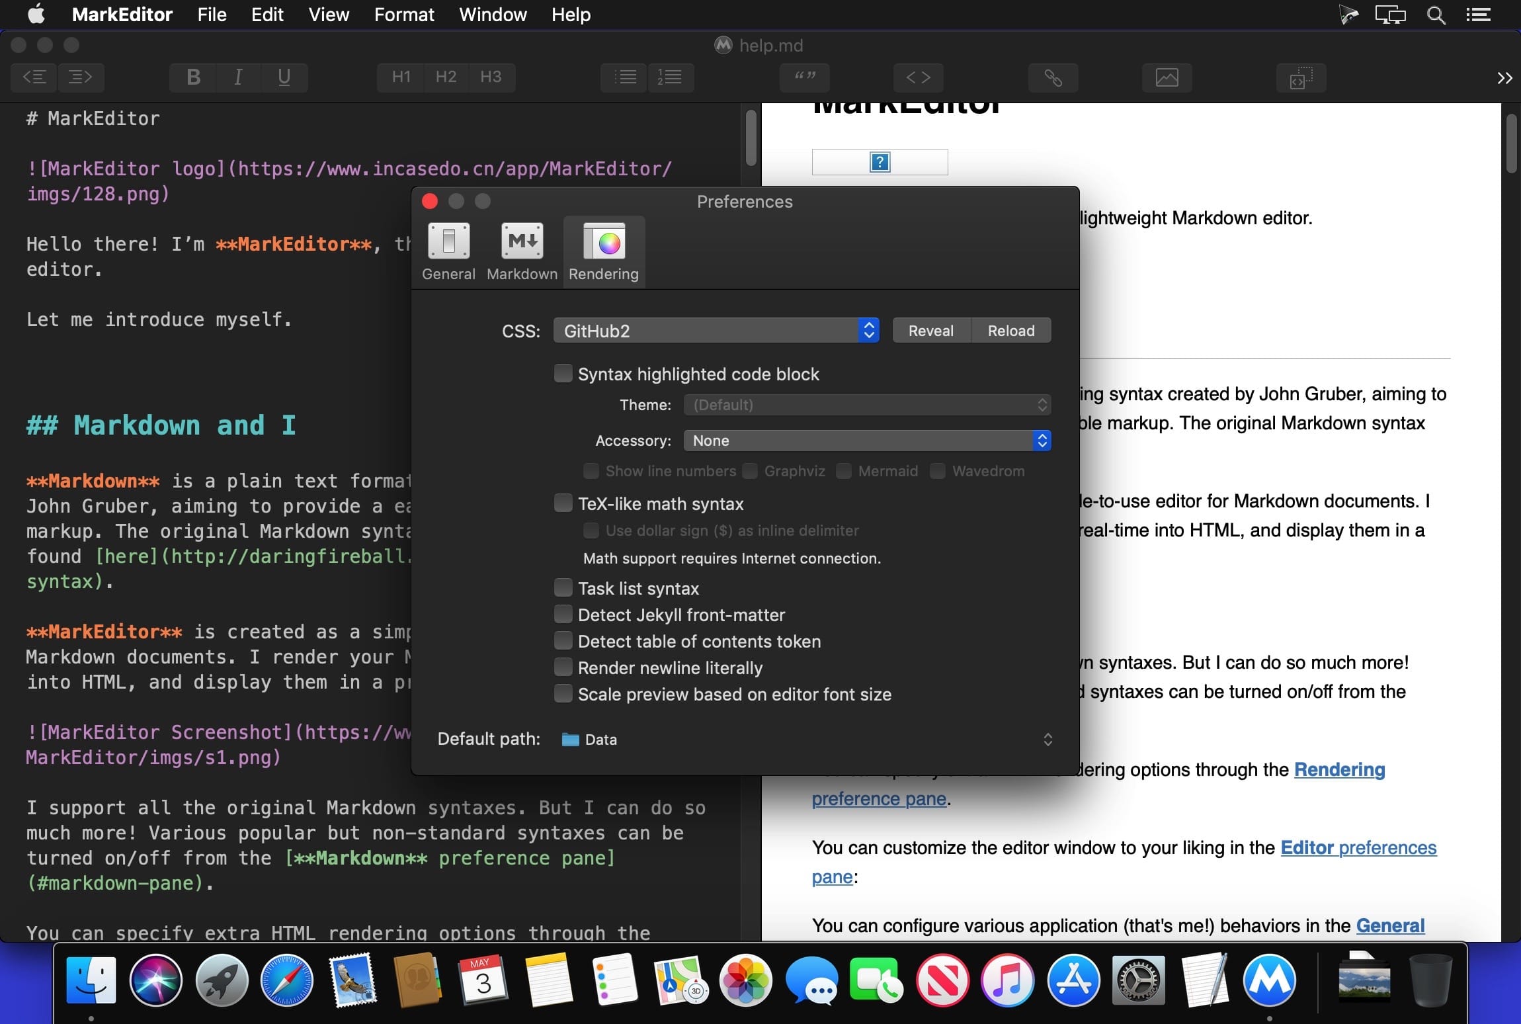
Task: Open the CSS GitHub2 dropdown
Action: [x=716, y=331]
